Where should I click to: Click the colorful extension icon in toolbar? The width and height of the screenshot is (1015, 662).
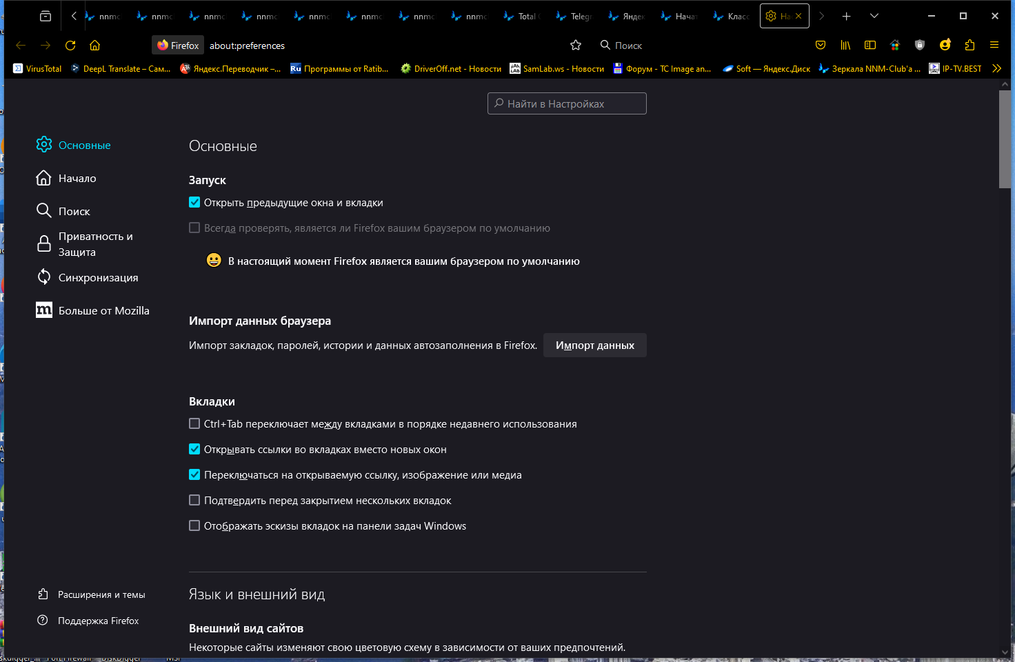(895, 45)
